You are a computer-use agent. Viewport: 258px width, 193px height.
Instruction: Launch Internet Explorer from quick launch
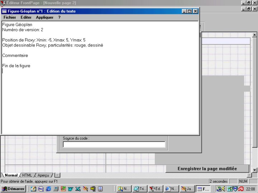pyautogui.click(x=48, y=189)
